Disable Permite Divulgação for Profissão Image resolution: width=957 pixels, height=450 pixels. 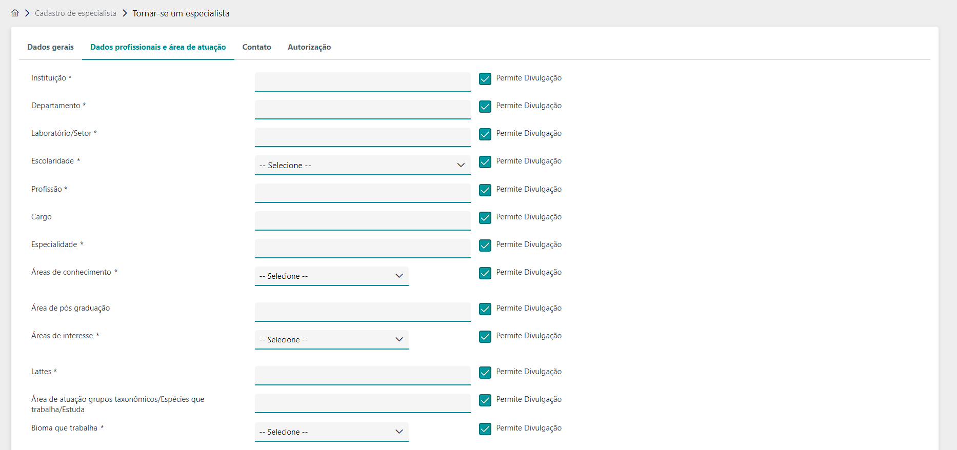pyautogui.click(x=485, y=190)
